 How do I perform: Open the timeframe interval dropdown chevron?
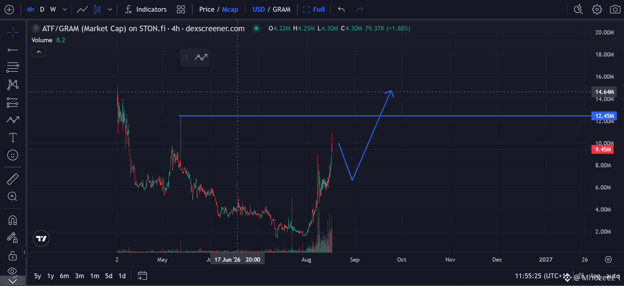point(65,9)
